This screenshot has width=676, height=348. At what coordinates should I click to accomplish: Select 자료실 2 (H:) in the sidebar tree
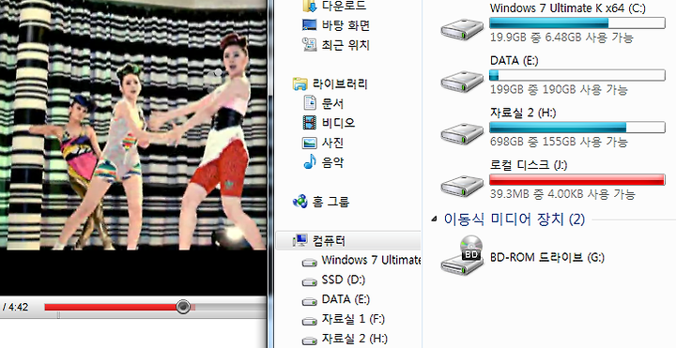[x=354, y=339]
